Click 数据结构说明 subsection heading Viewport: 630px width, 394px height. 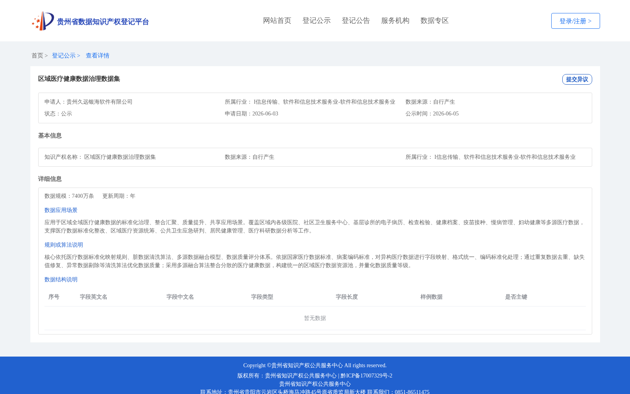[x=61, y=279]
